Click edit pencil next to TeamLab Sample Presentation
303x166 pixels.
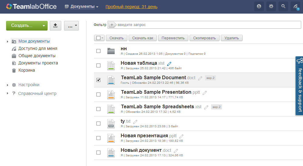(205, 93)
